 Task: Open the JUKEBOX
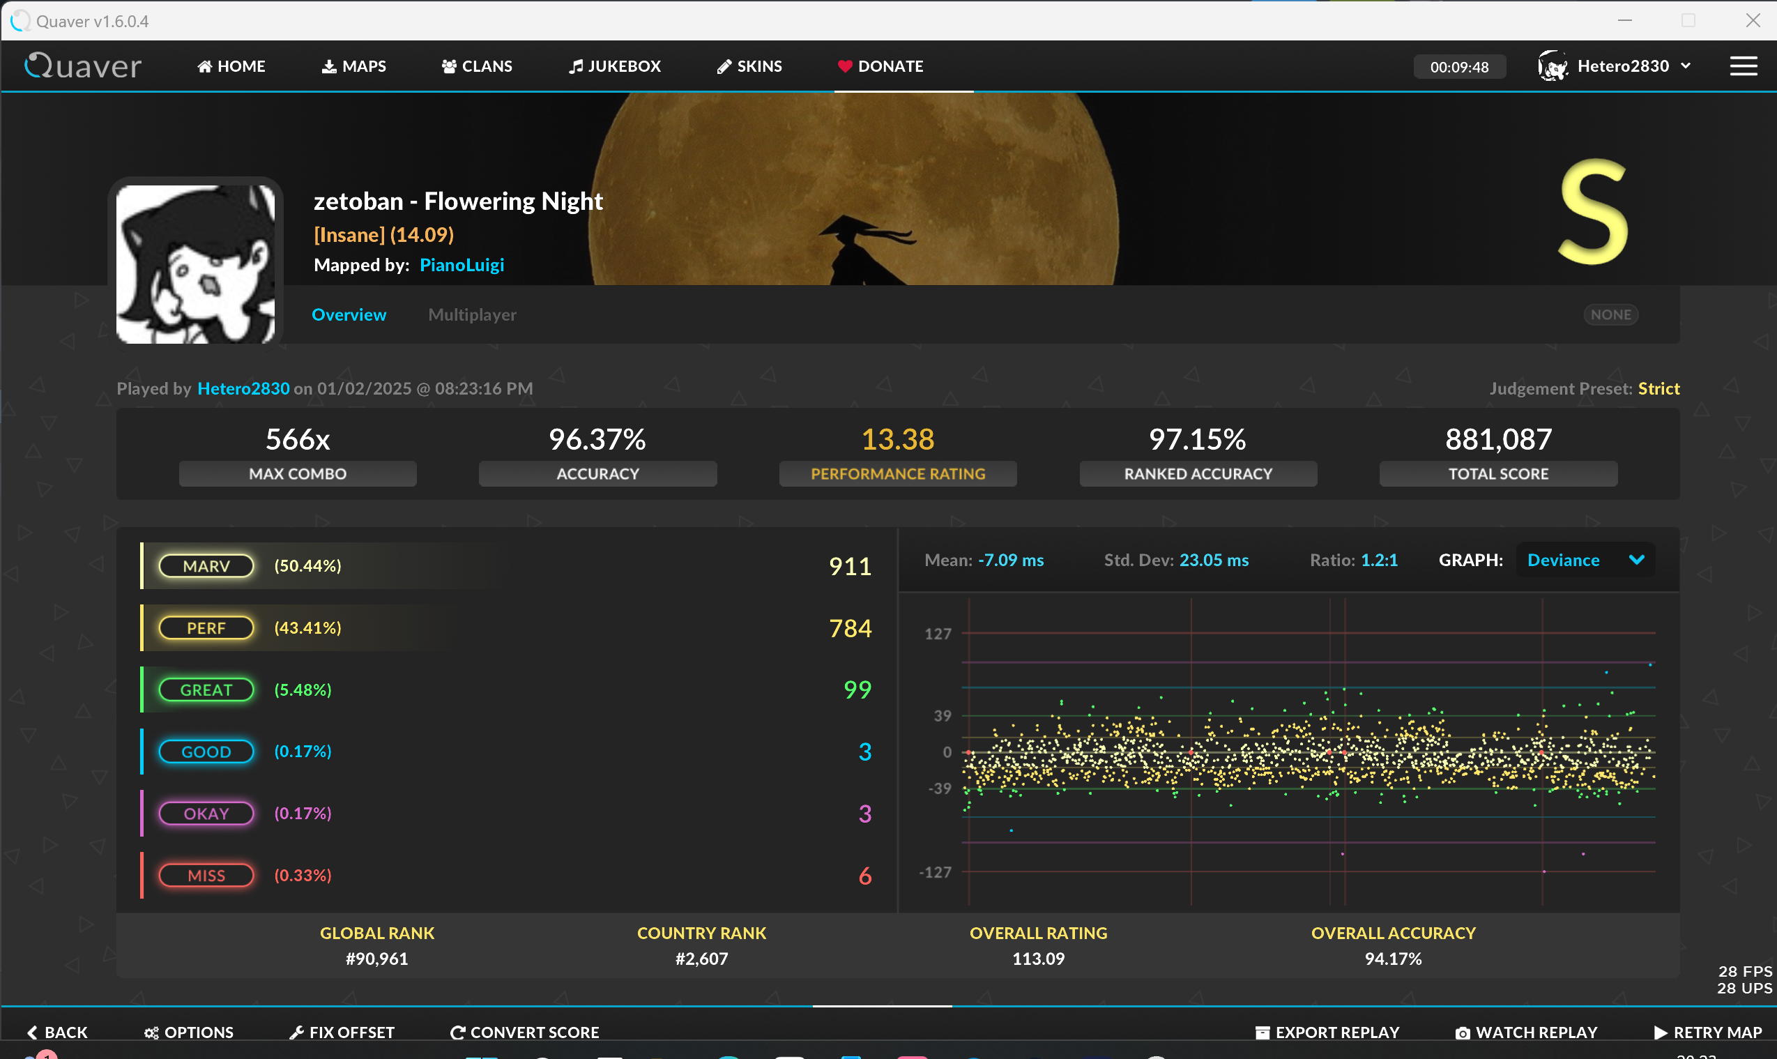615,66
